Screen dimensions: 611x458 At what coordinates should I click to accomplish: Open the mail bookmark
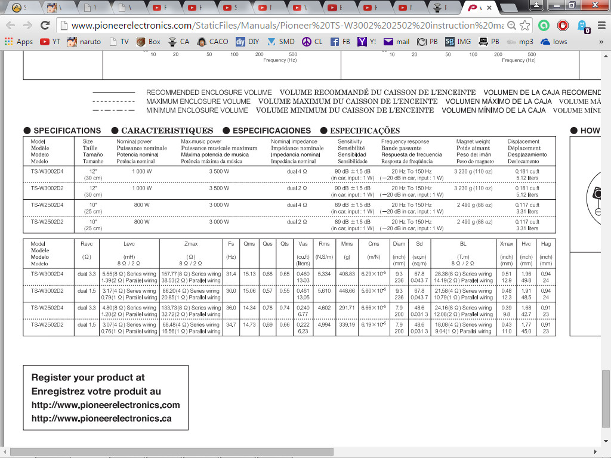[396, 42]
